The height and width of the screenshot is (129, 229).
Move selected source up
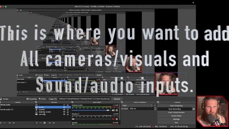(x=50, y=123)
